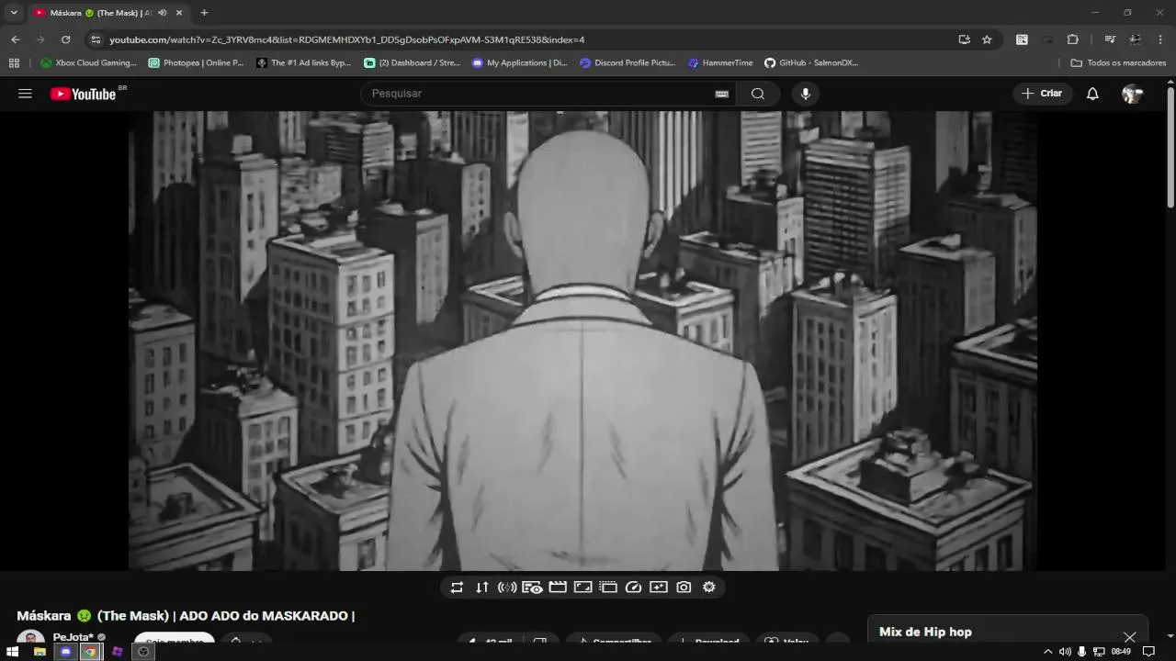Open the Chrome profile avatar

[x=1136, y=39]
